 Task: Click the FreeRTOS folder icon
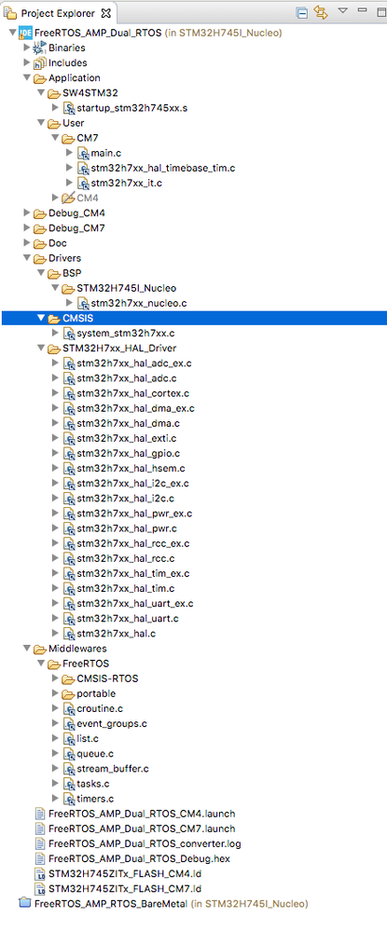[x=54, y=664]
